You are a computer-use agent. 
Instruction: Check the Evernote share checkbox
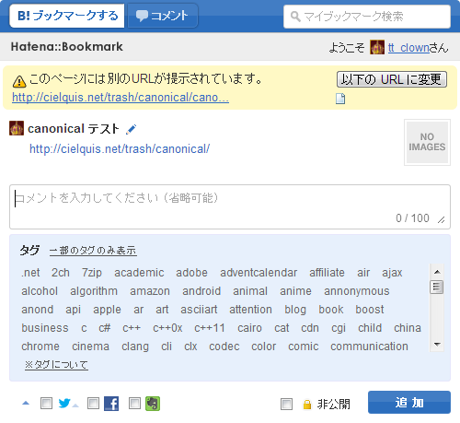tap(134, 404)
